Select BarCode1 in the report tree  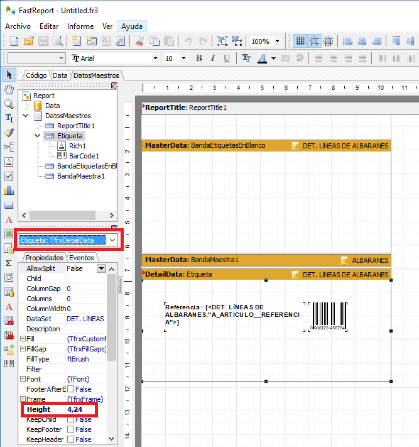click(84, 156)
